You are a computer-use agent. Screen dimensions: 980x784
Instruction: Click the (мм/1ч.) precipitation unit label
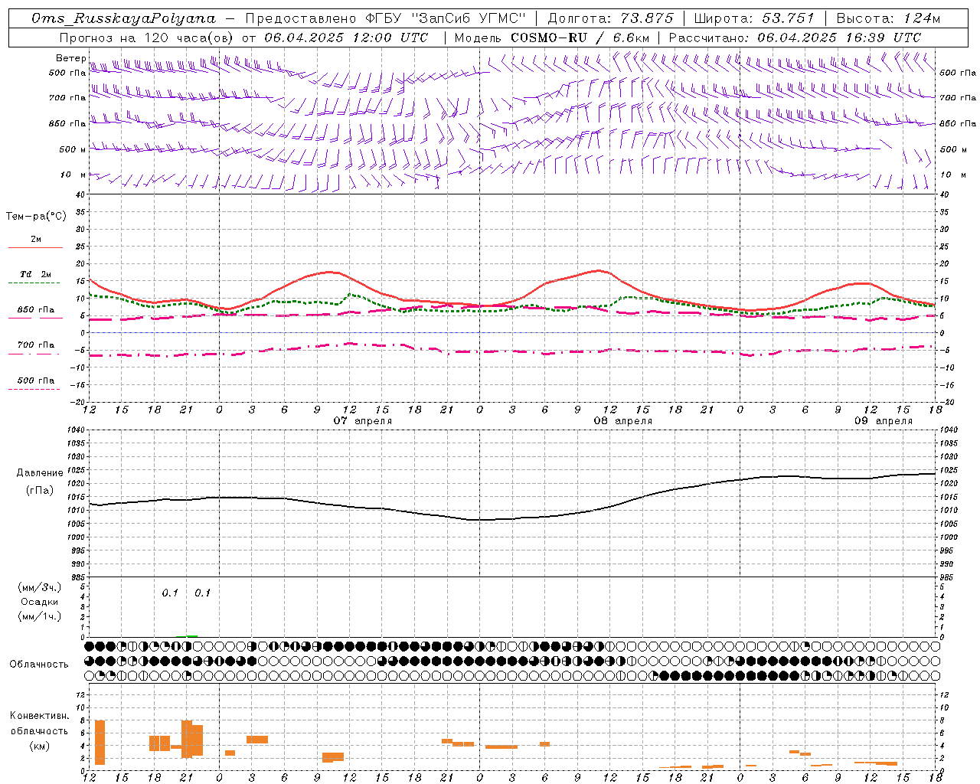[x=40, y=616]
